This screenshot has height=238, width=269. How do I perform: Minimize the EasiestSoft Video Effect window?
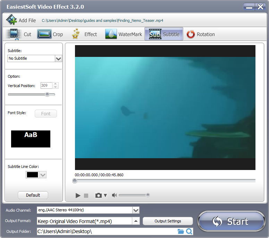pyautogui.click(x=249, y=7)
